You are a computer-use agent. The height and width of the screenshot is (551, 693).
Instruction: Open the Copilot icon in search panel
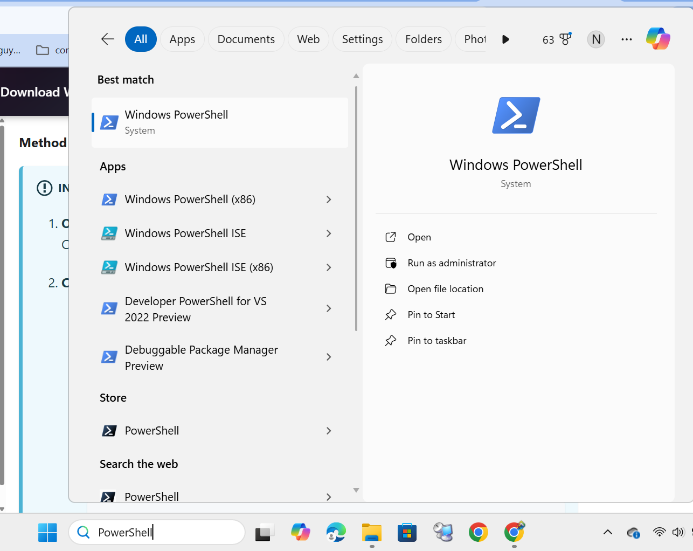(x=658, y=39)
